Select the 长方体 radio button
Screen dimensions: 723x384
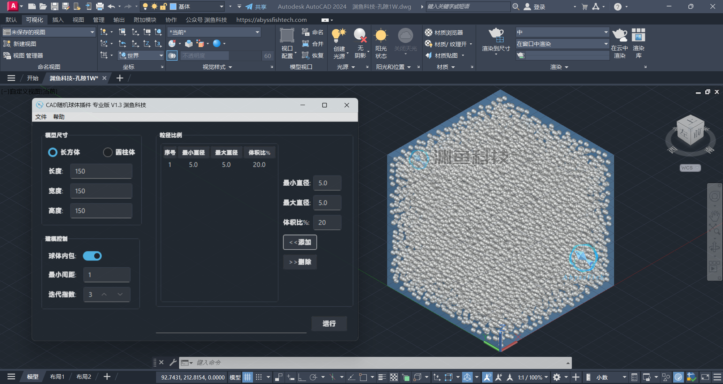(x=53, y=152)
